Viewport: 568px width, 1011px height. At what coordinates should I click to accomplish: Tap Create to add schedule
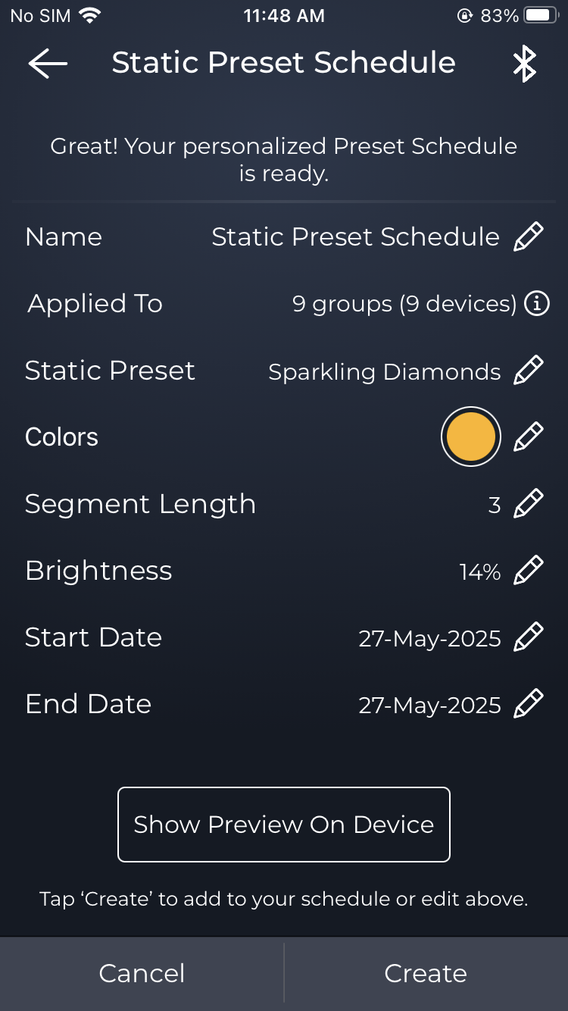click(x=426, y=974)
